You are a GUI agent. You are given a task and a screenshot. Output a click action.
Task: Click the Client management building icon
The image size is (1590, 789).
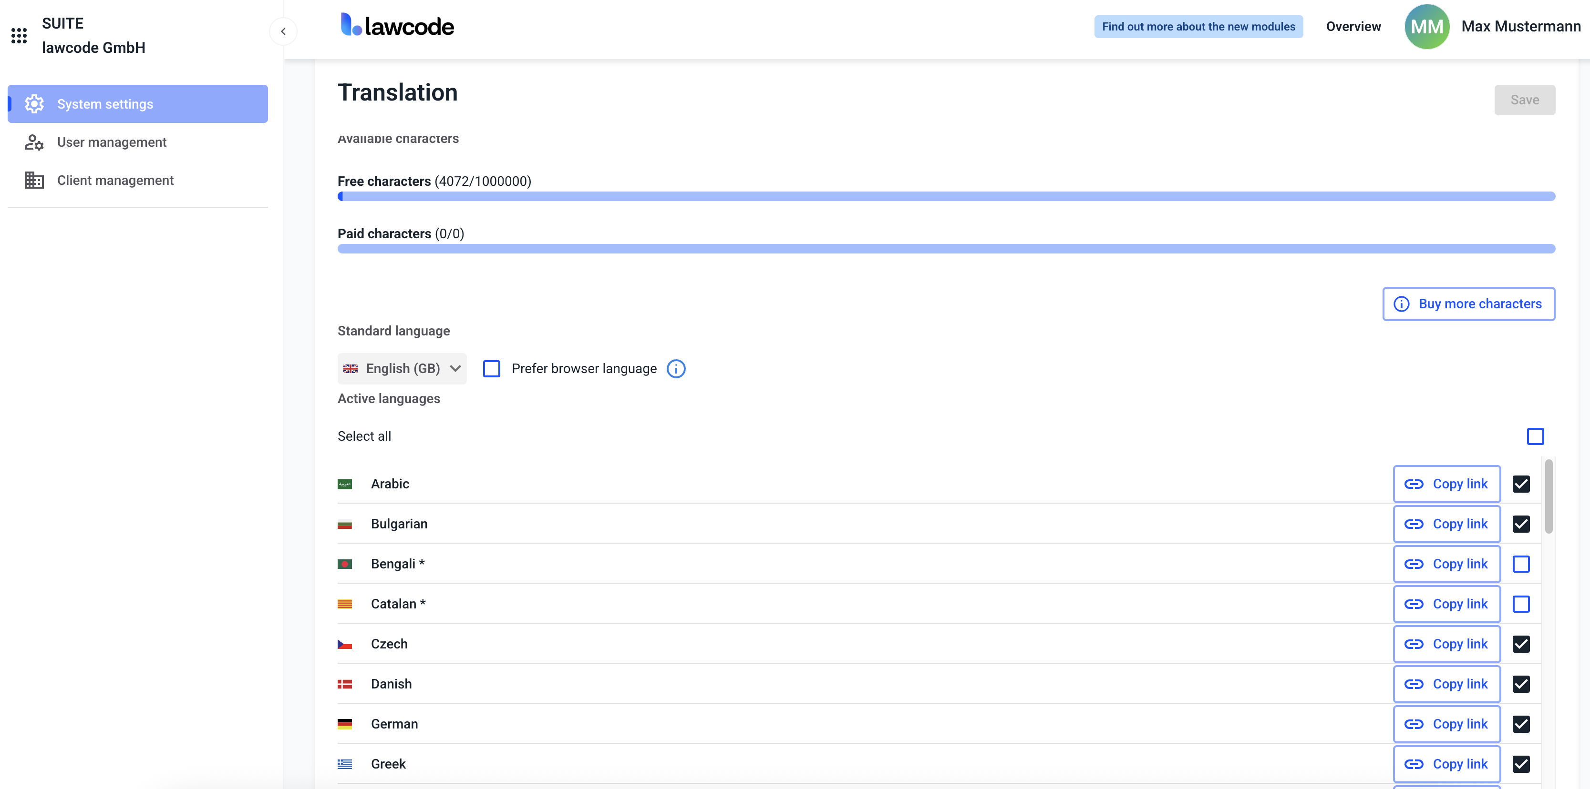[34, 180]
